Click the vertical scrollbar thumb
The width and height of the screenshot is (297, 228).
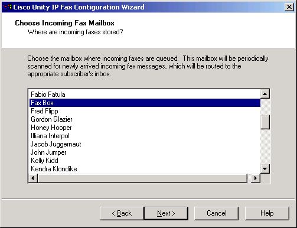(265, 122)
